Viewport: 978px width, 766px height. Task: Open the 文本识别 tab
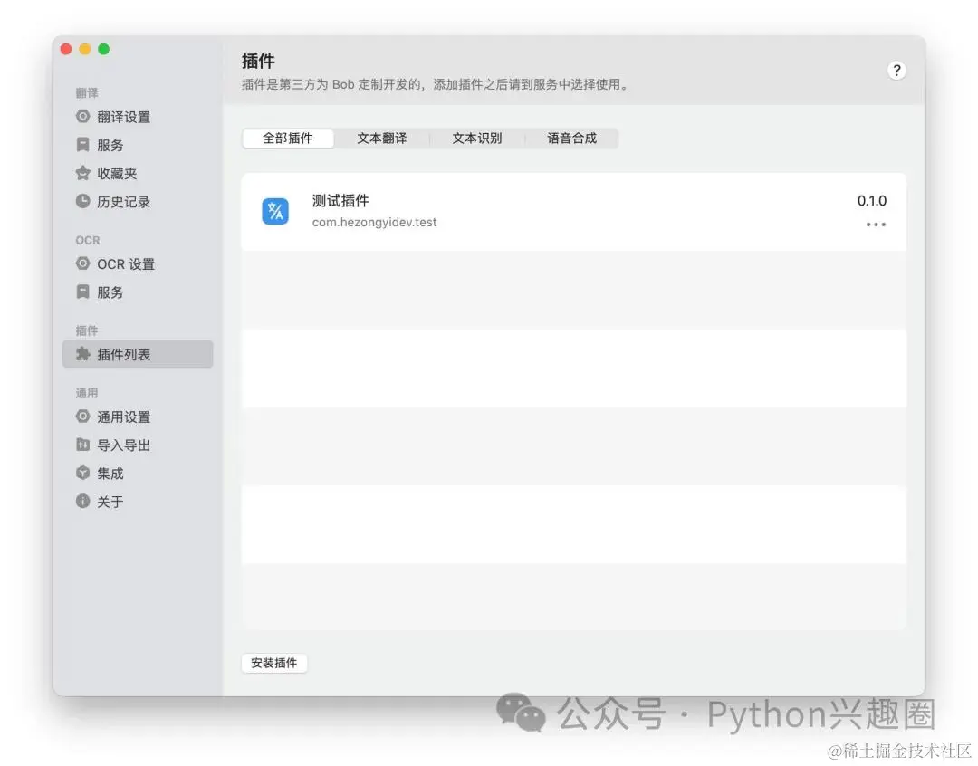[477, 138]
